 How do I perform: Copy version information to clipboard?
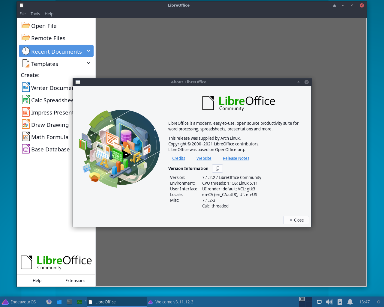[217, 168]
